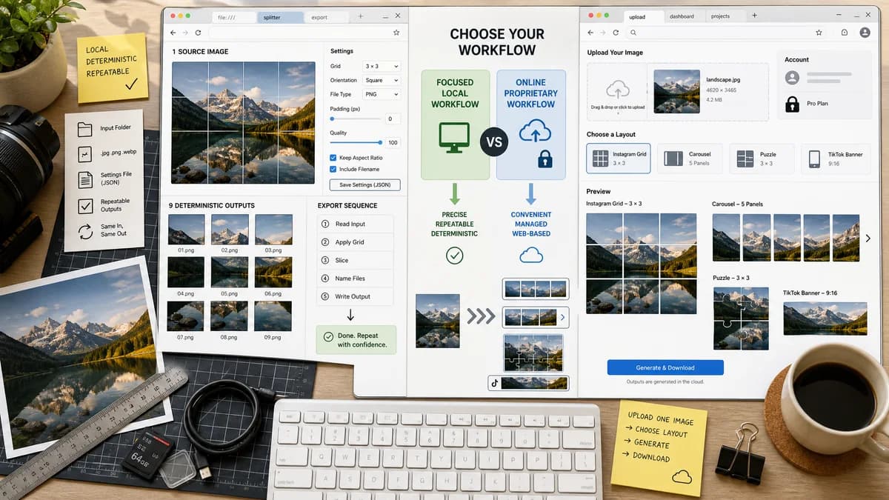This screenshot has width=889, height=500.
Task: Choose the Puzzle 3 × 3 layout
Action: 762,159
